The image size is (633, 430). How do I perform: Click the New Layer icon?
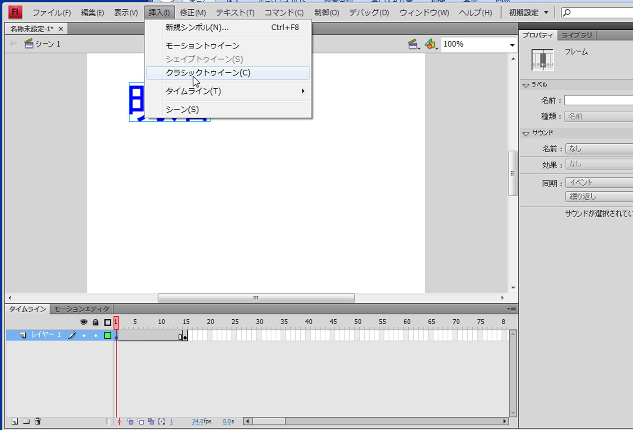click(x=15, y=422)
